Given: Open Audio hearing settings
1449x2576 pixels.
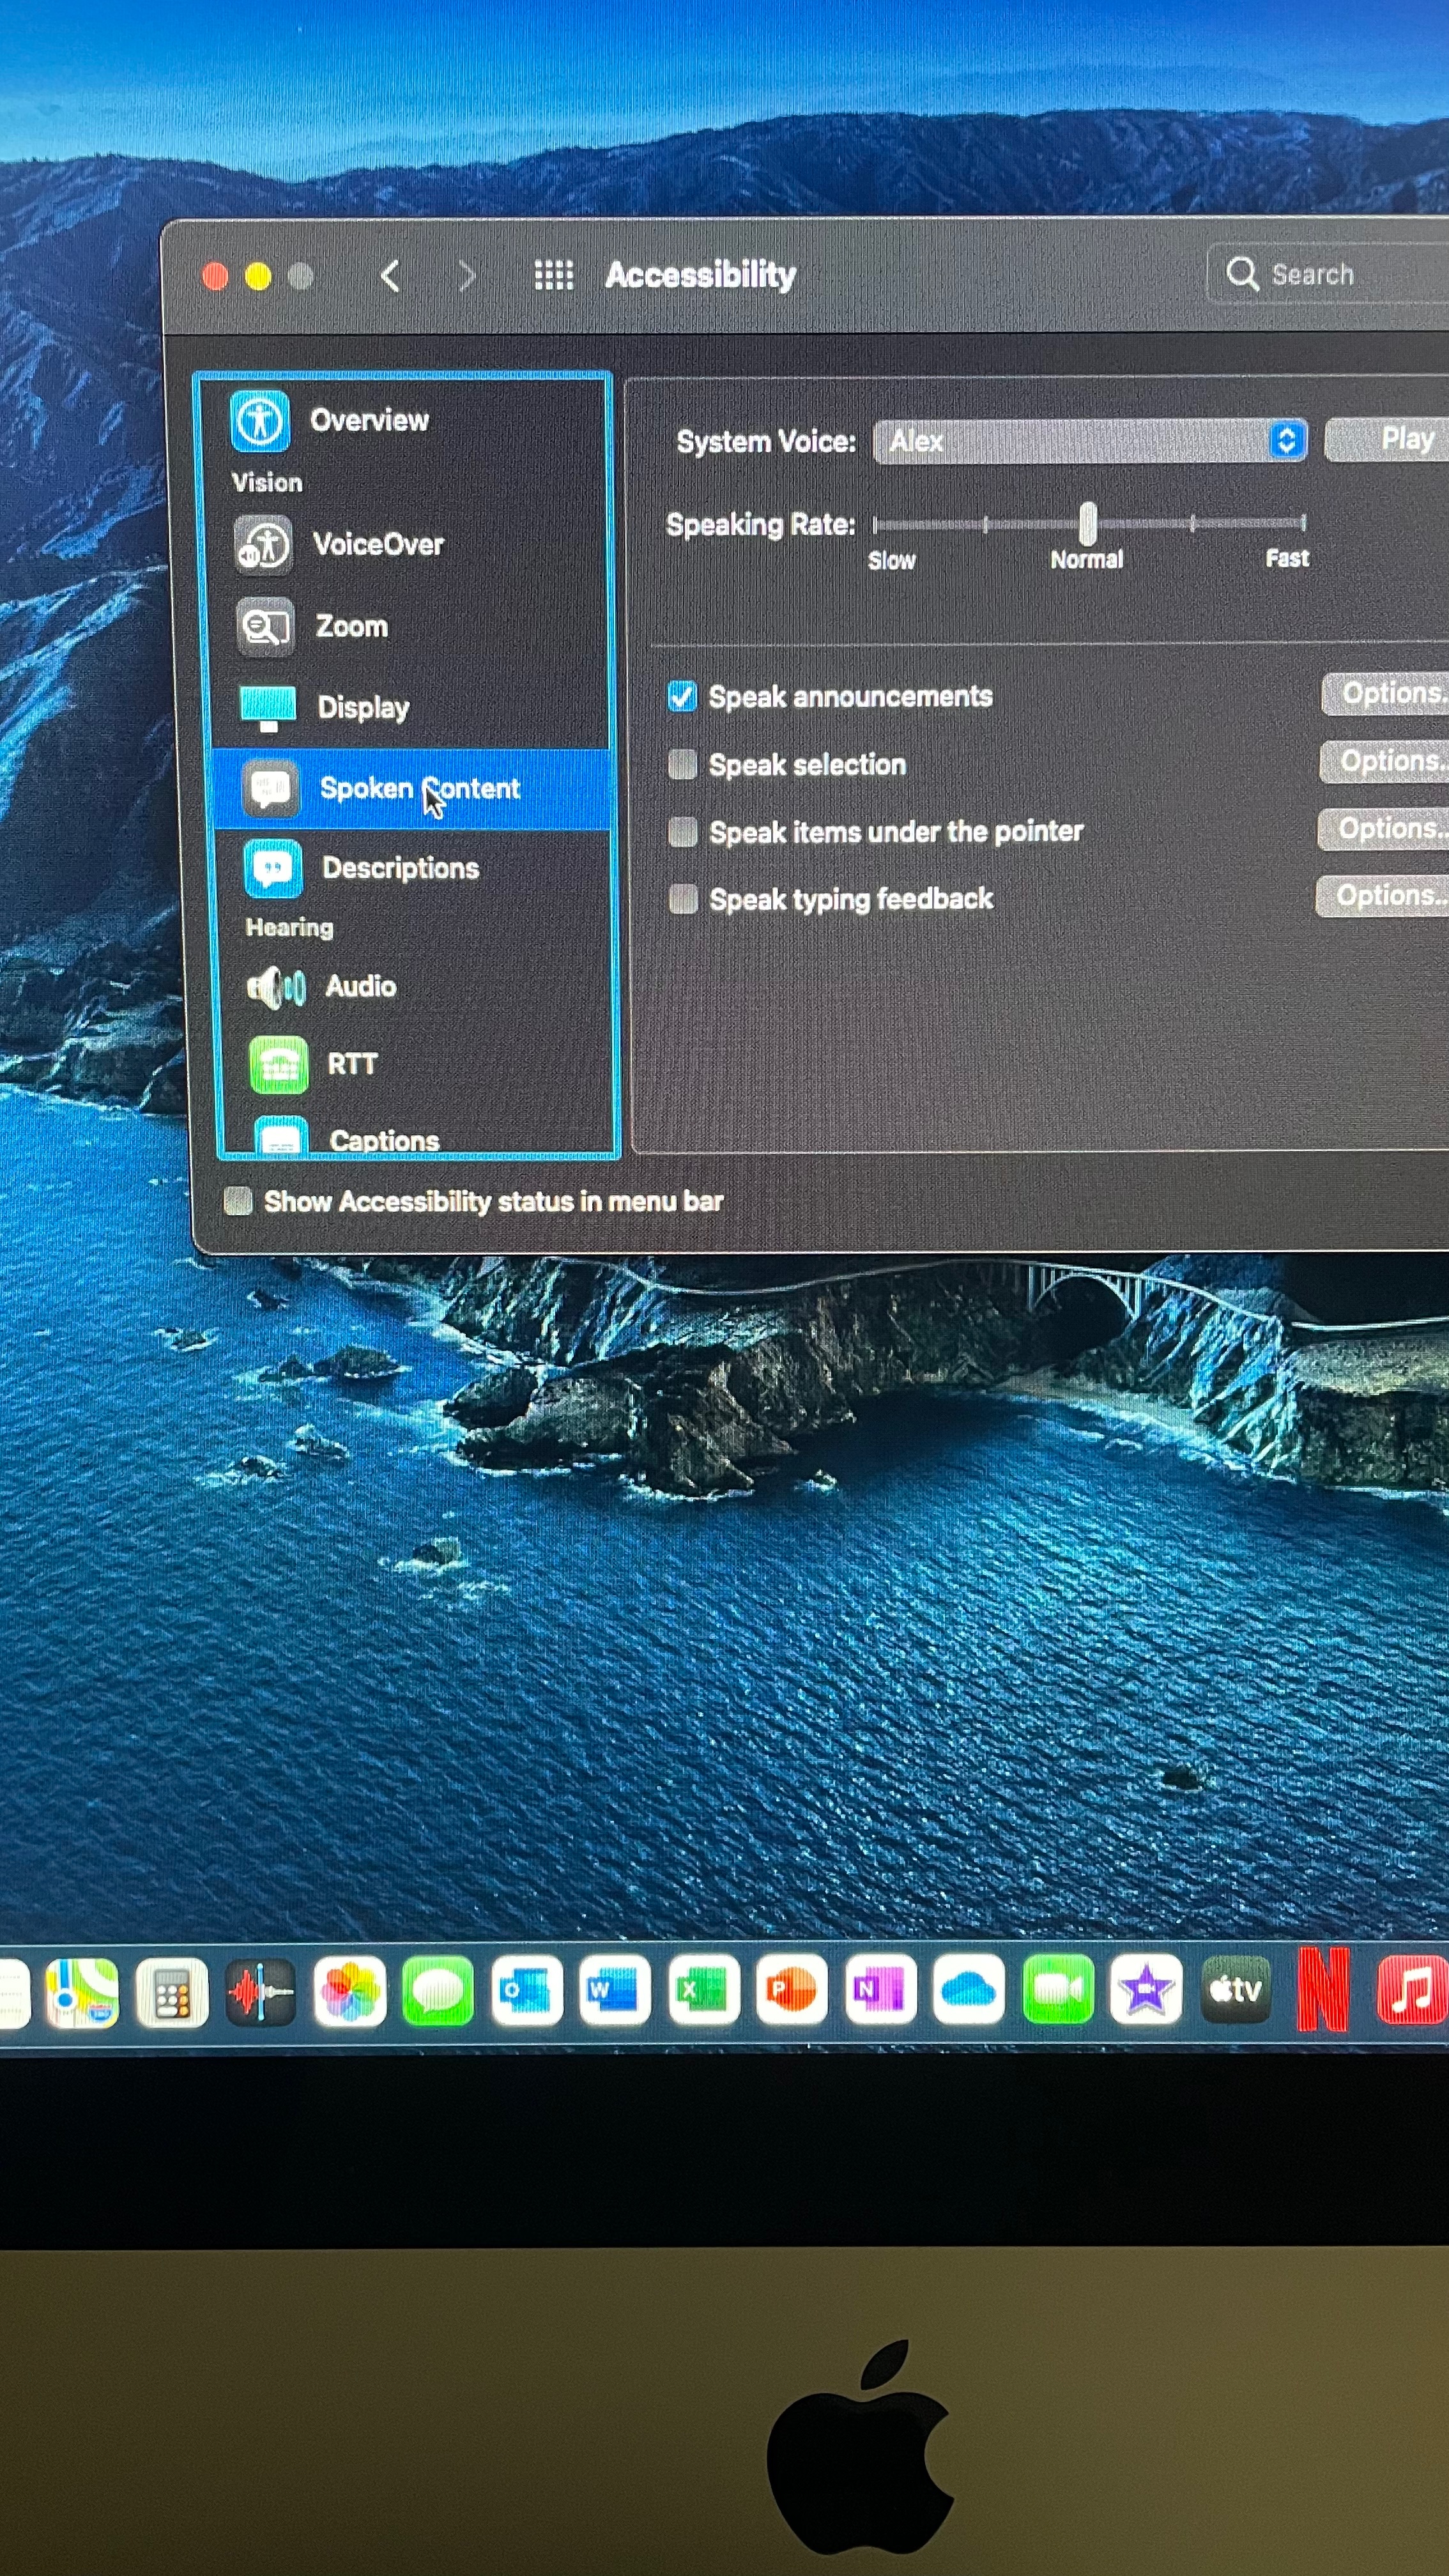Looking at the screenshot, I should point(360,987).
